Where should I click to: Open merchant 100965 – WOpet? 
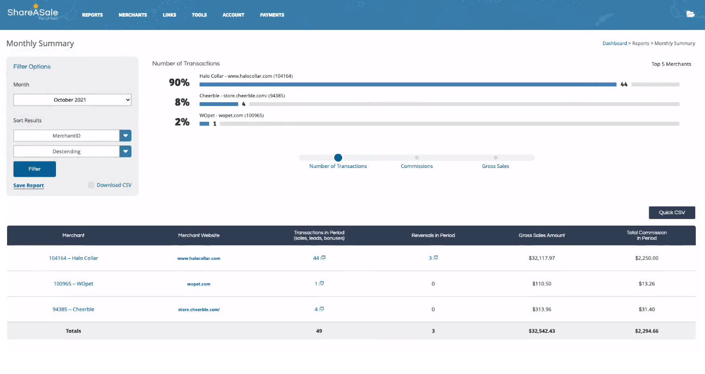click(73, 284)
